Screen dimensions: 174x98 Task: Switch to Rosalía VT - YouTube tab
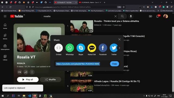tap(66, 2)
